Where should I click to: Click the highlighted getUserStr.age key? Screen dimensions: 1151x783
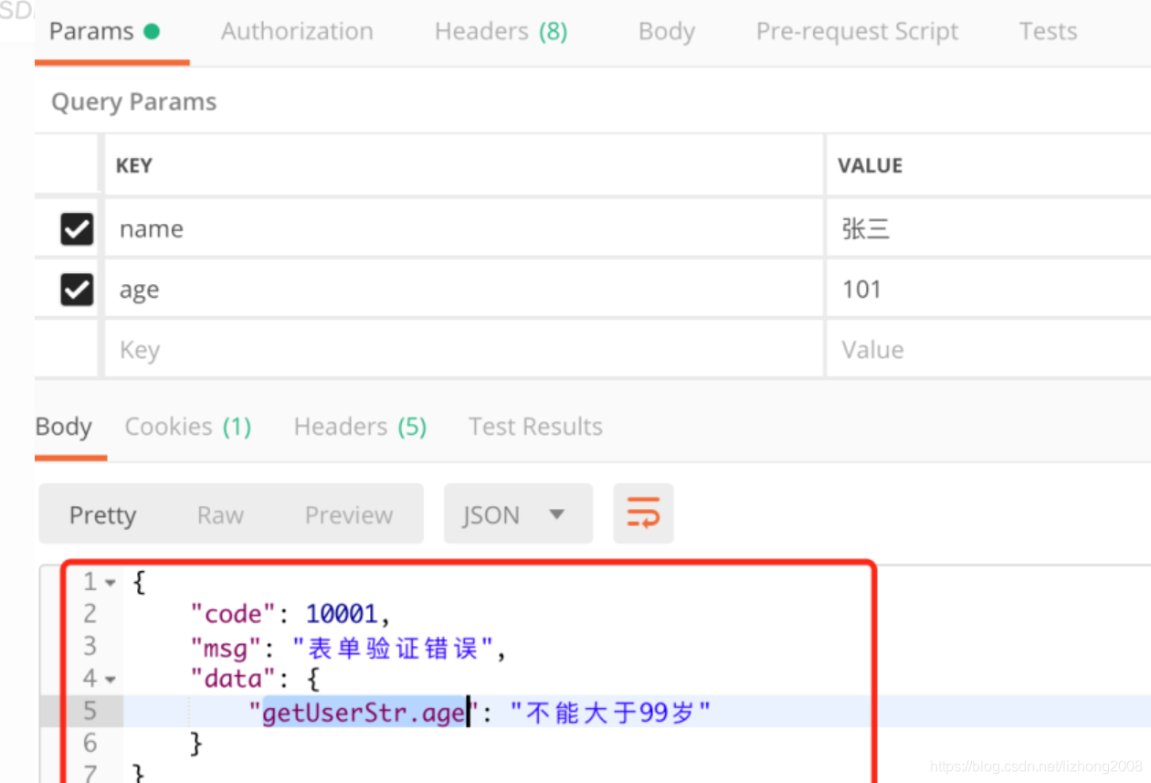pyautogui.click(x=364, y=713)
